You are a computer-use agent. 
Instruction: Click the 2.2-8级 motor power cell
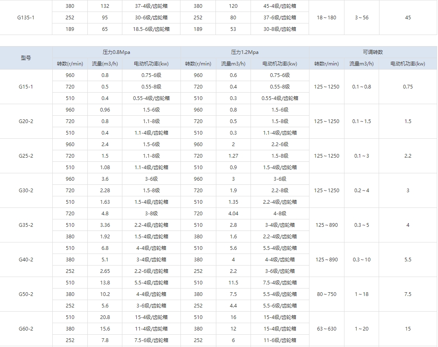coord(280,191)
